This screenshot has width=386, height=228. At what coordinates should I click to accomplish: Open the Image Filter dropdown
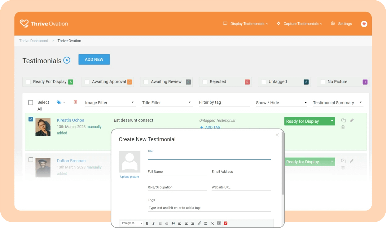(110, 102)
